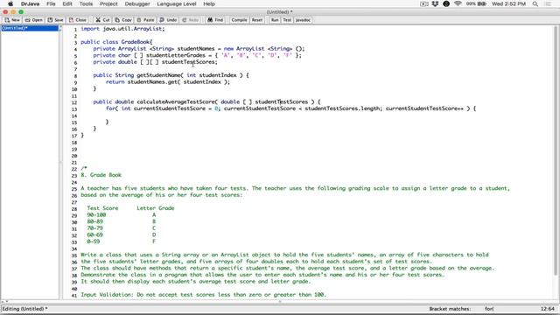Click the for loop line 13
Viewport: 560px width, 315px height.
pyautogui.click(x=290, y=108)
